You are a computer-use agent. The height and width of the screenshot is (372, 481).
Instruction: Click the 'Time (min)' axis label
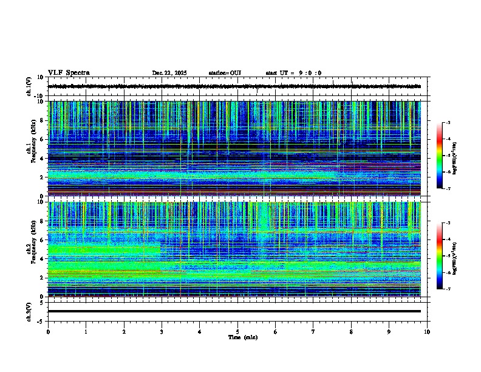click(x=243, y=337)
